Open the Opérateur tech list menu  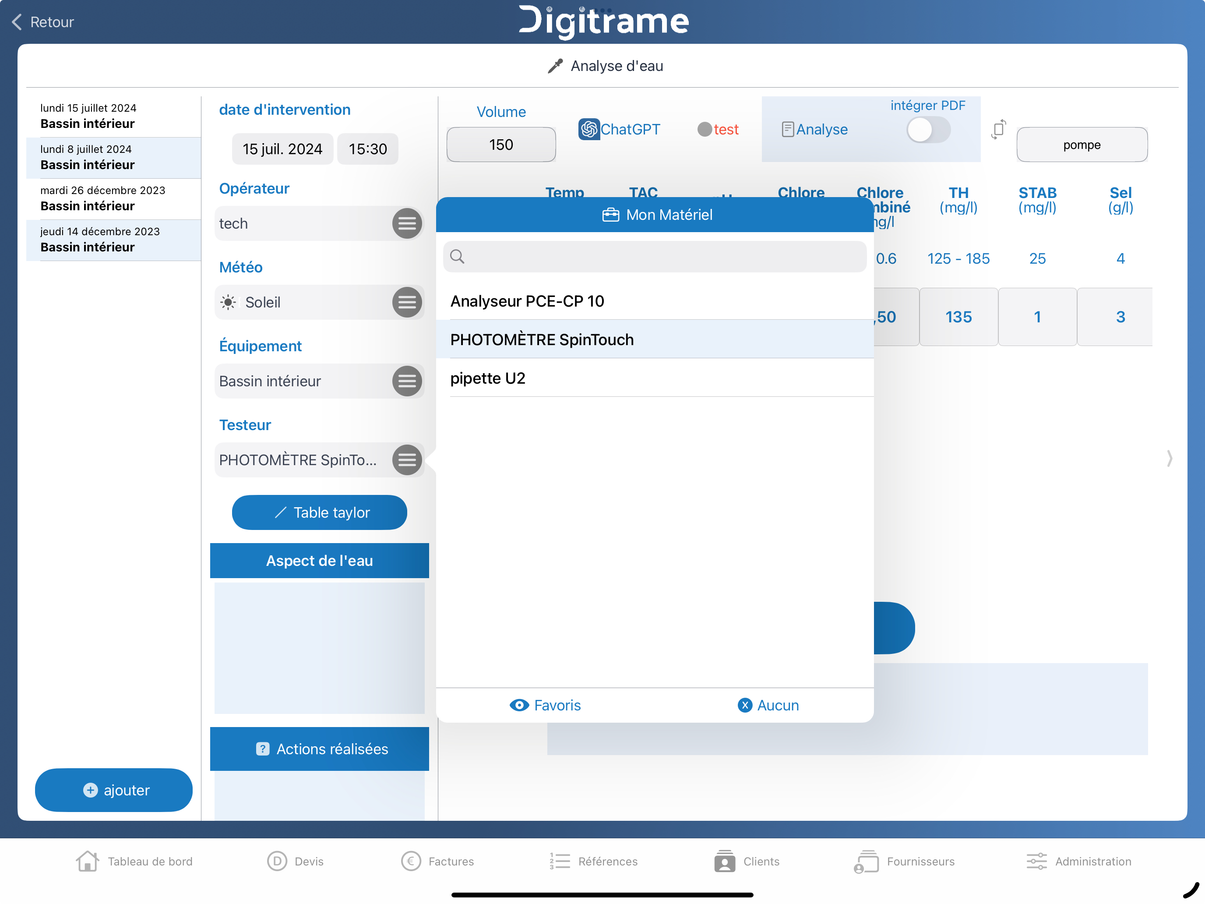tap(407, 223)
